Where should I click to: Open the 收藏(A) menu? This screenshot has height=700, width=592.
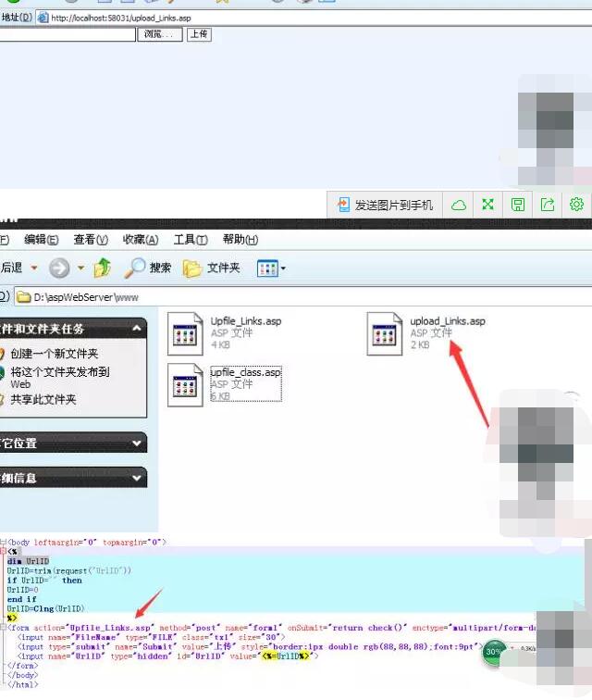141,240
